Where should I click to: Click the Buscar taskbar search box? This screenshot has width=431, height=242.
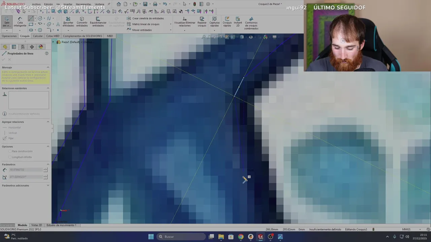coord(181,237)
